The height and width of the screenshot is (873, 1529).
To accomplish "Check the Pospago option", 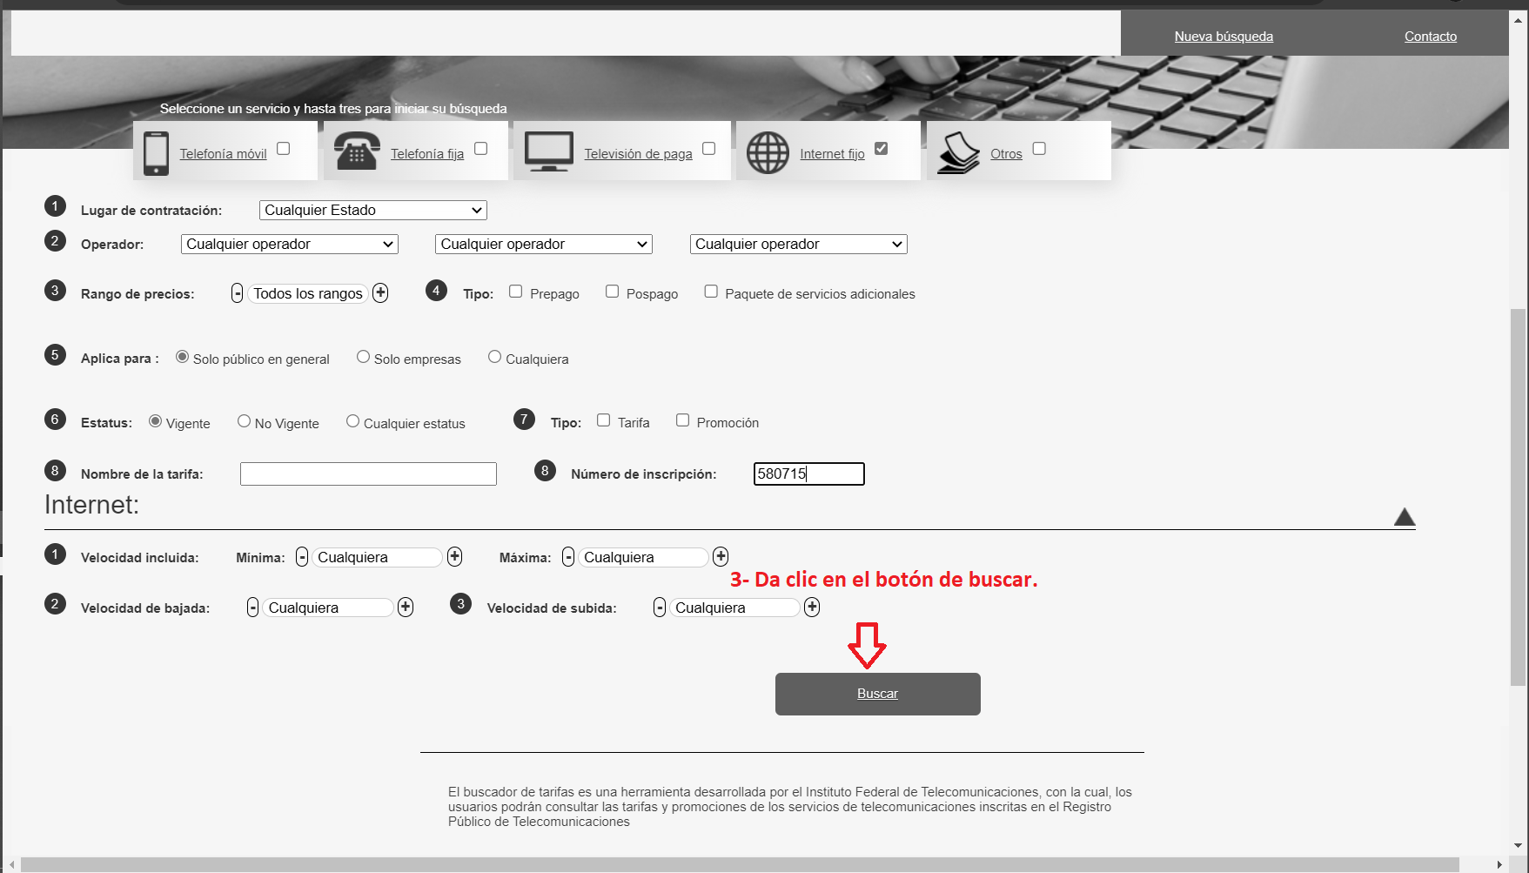I will 612,291.
